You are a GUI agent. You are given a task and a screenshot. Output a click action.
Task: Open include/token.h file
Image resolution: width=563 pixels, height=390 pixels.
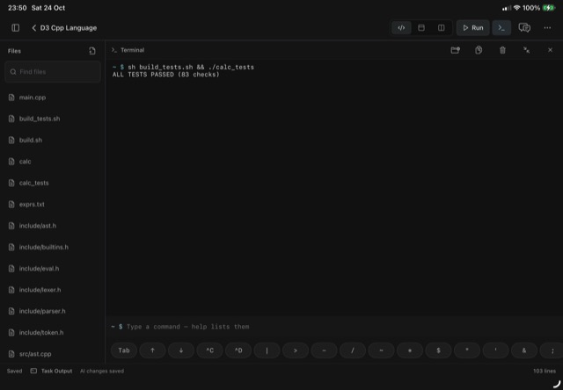click(53, 333)
